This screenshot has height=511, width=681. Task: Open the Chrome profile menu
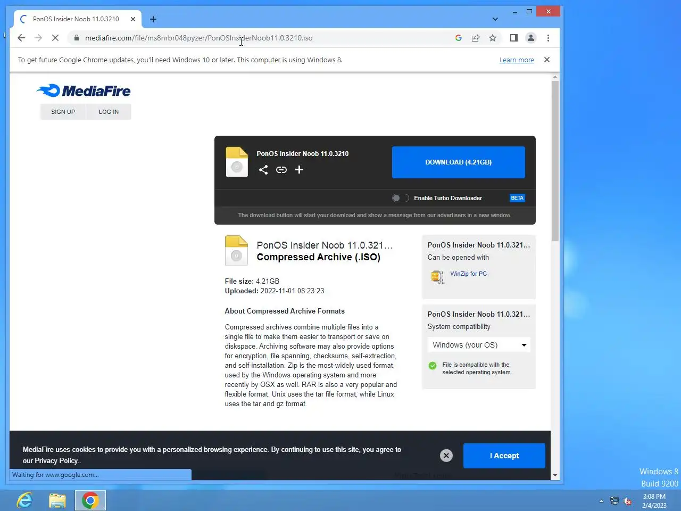click(531, 38)
